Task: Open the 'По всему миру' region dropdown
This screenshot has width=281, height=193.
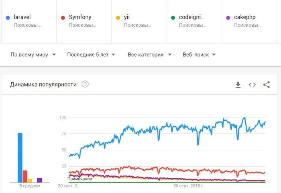Action: [x=33, y=55]
